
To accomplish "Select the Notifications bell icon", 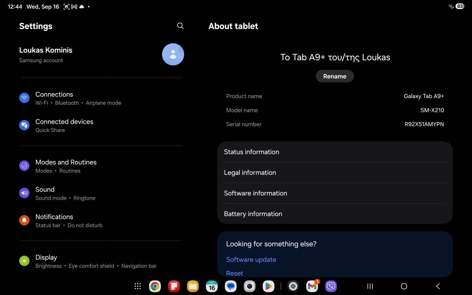I will (24, 220).
